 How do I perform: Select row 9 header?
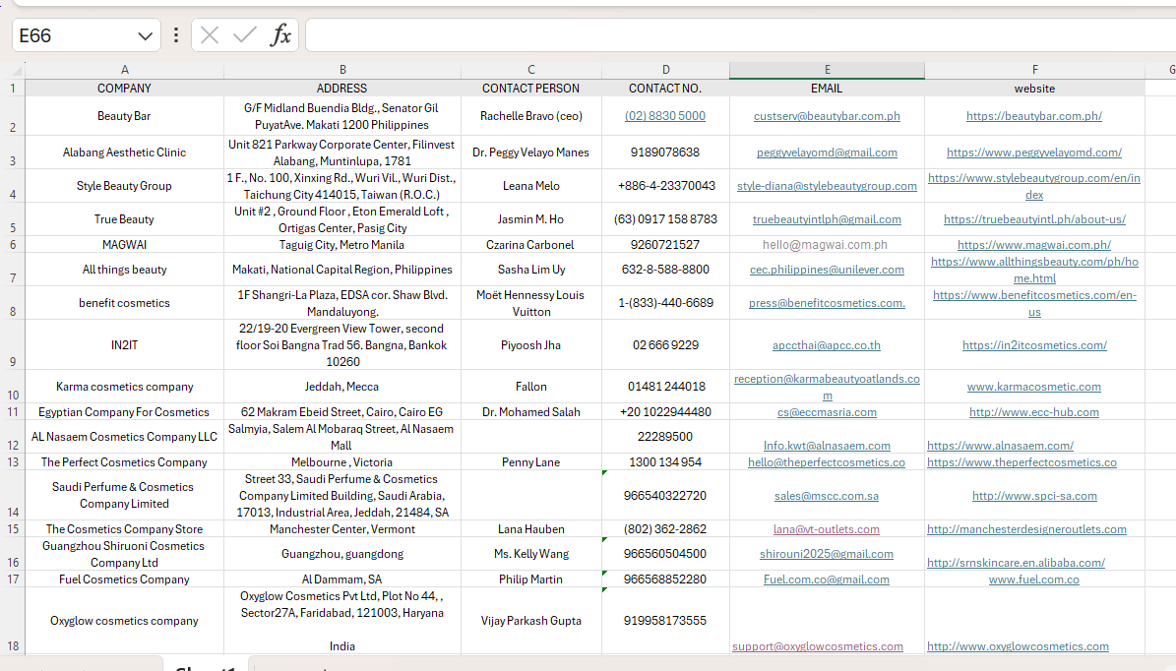[13, 345]
